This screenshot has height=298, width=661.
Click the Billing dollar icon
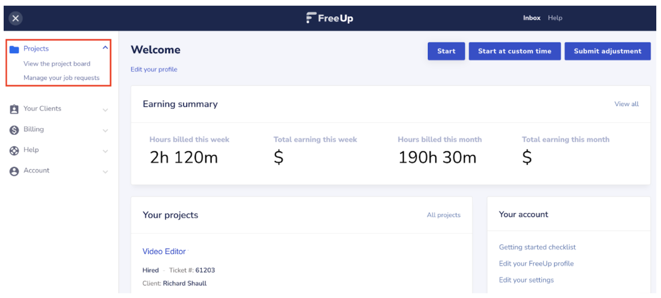coord(15,130)
